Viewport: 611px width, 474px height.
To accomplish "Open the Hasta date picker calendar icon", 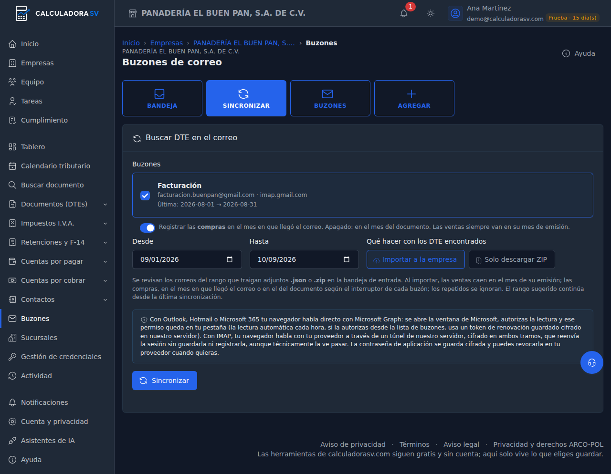I will (347, 259).
